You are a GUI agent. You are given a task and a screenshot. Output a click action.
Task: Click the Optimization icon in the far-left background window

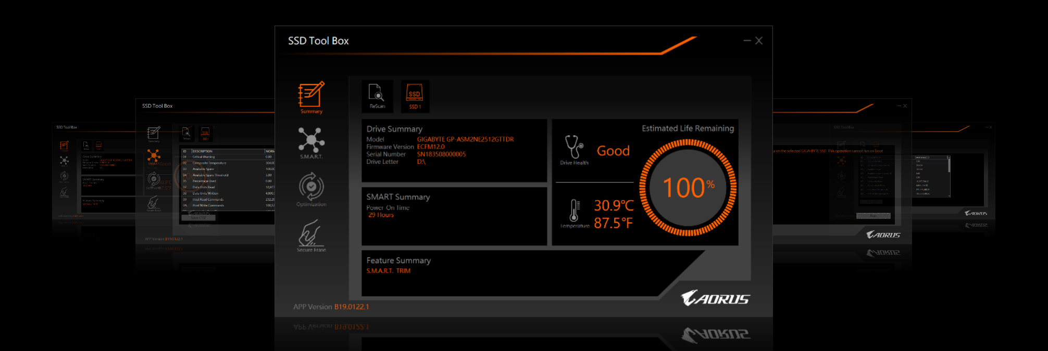(x=64, y=177)
